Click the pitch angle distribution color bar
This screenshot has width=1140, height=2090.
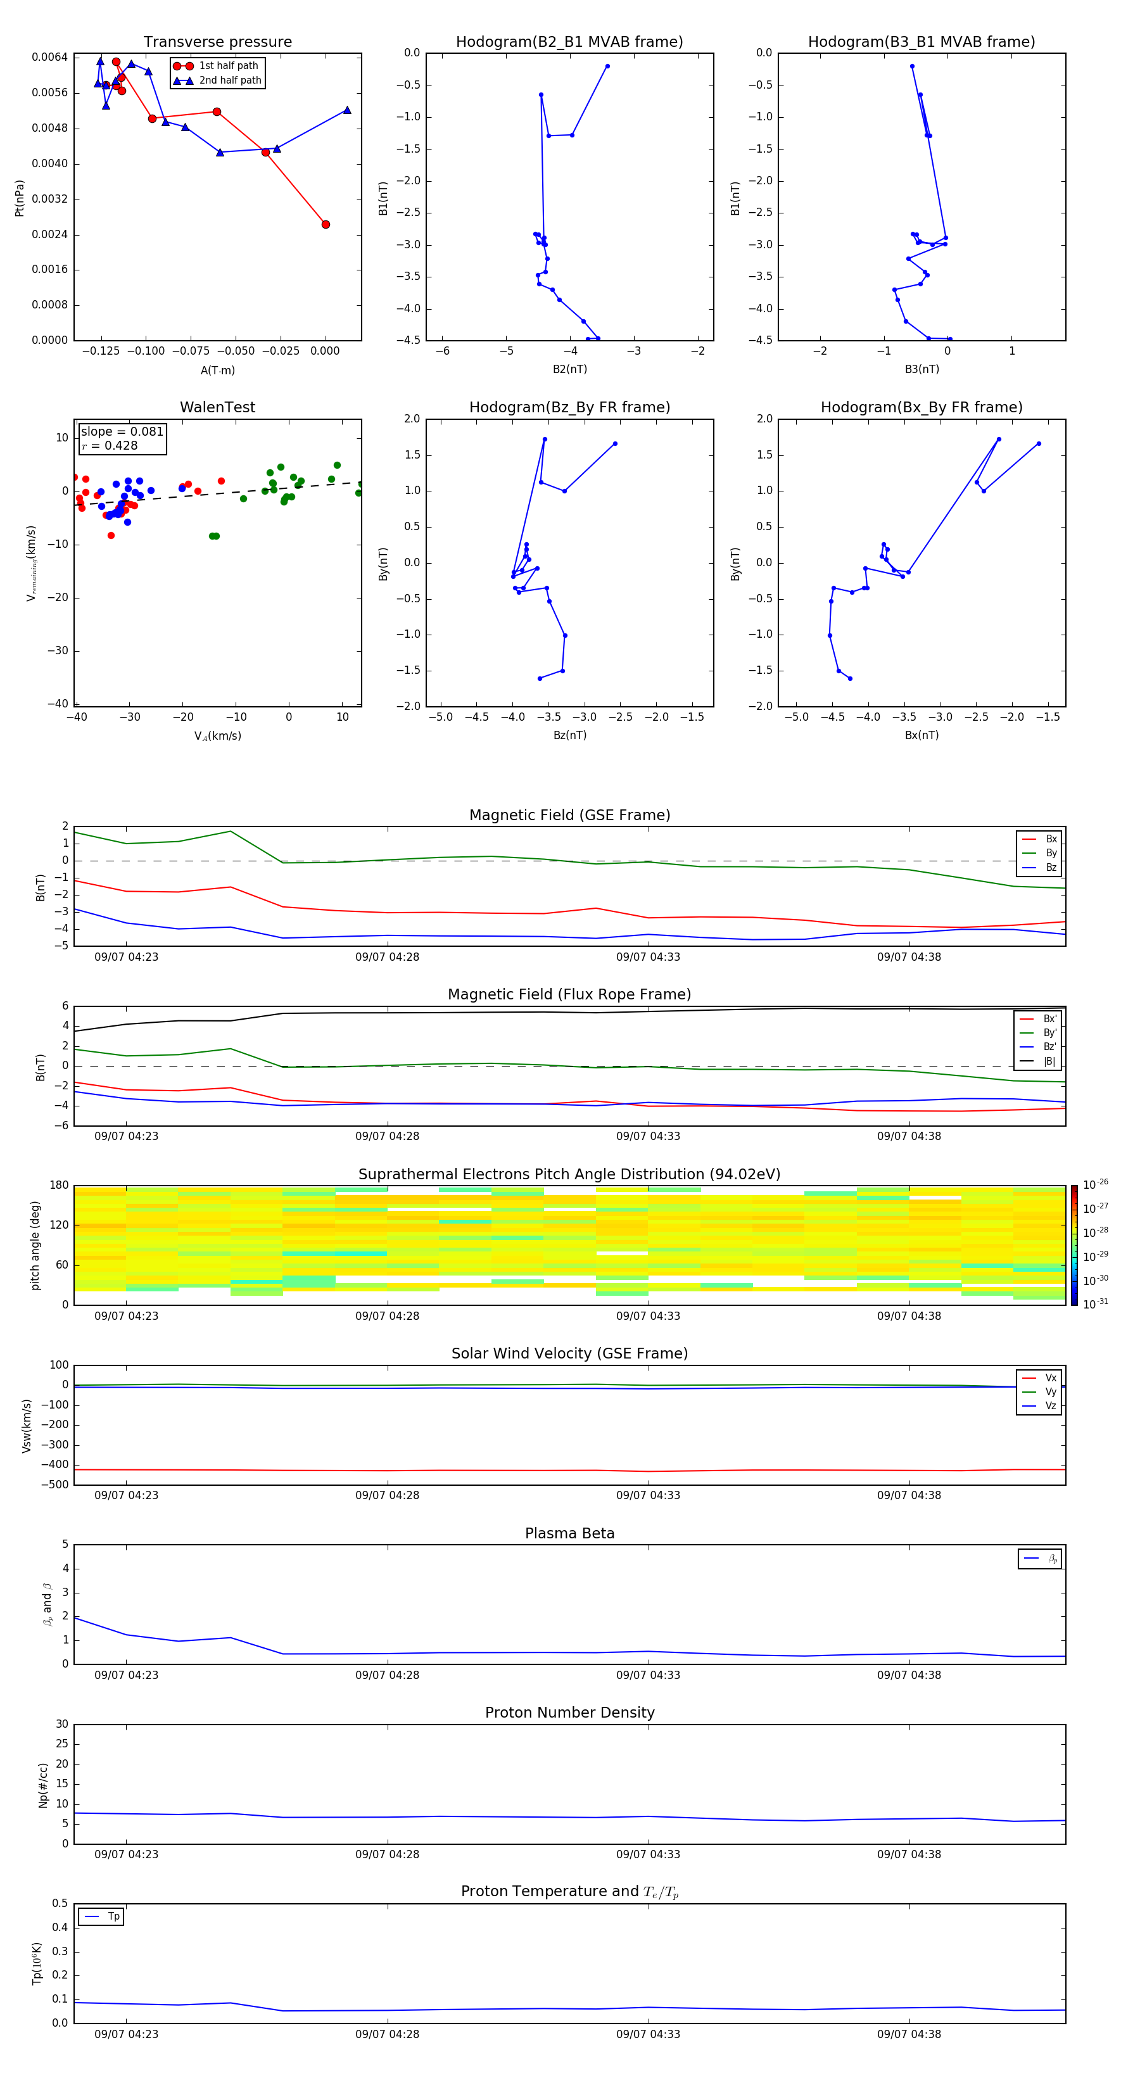pos(1074,1245)
